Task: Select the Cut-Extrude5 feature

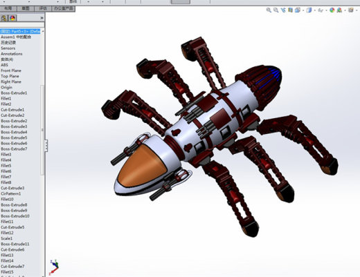Action: (x=12, y=227)
